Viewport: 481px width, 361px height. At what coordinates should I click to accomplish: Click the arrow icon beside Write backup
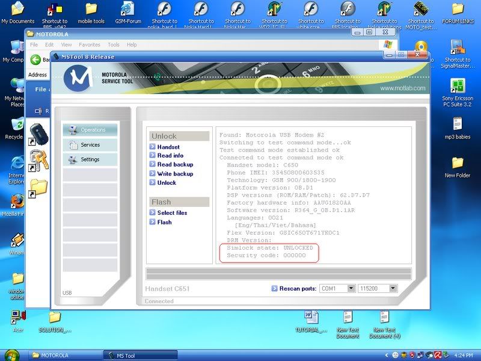153,173
